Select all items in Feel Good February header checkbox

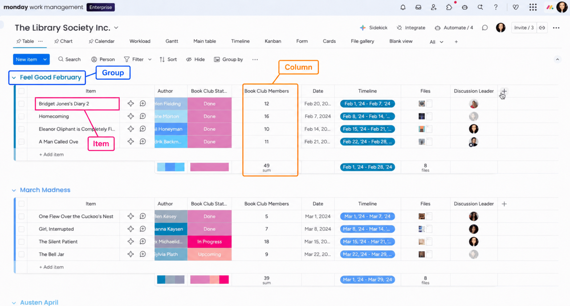[x=21, y=91]
